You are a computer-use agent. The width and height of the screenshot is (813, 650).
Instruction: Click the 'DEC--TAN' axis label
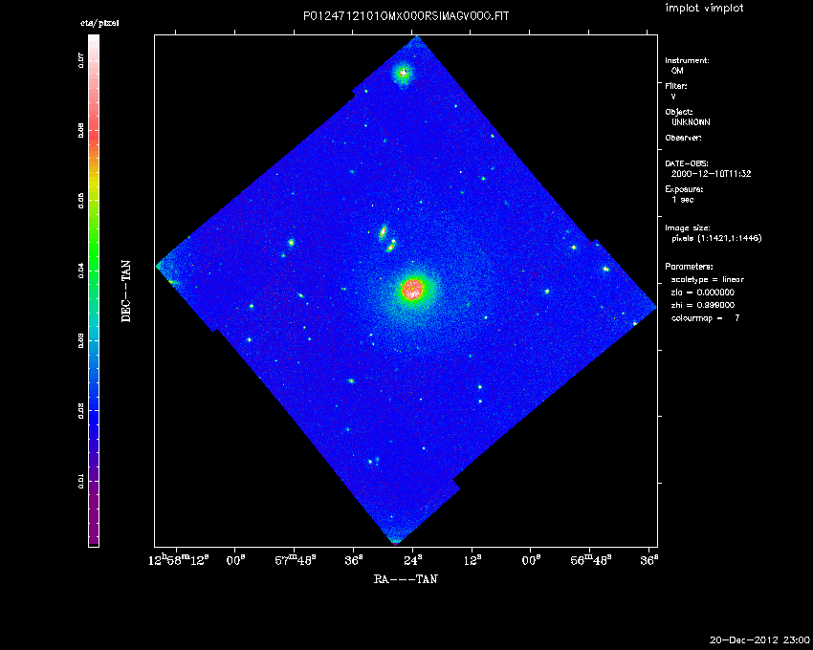pyautogui.click(x=125, y=291)
